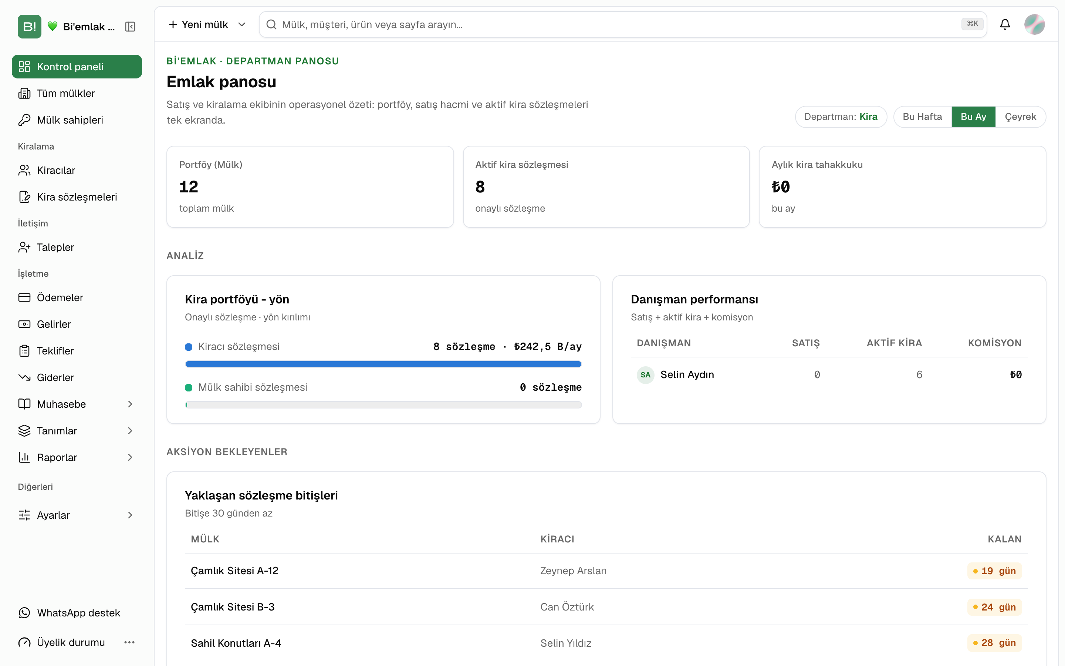The height and width of the screenshot is (666, 1065).
Task: Click the Portföy (Mülk) stat card
Action: click(310, 187)
